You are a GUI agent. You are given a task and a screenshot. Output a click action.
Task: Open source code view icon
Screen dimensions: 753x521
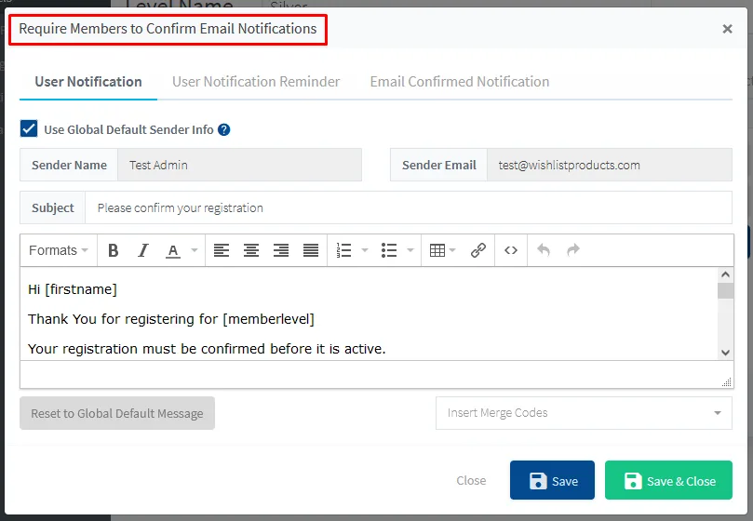pos(511,250)
